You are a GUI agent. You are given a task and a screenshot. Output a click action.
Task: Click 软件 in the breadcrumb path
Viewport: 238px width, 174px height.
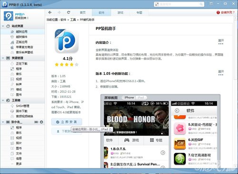coord(63,19)
